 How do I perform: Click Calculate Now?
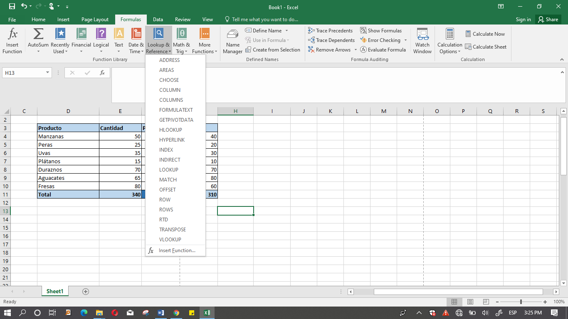[x=486, y=34]
